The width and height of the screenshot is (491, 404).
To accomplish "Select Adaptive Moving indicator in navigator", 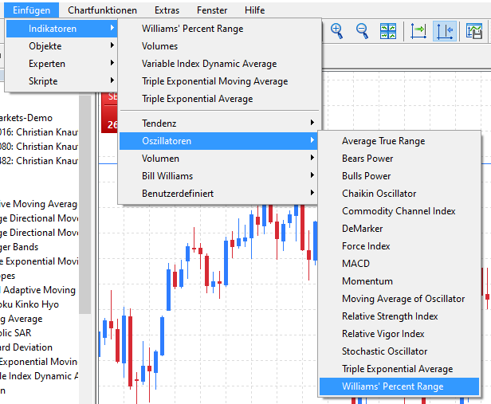I will tap(37, 290).
